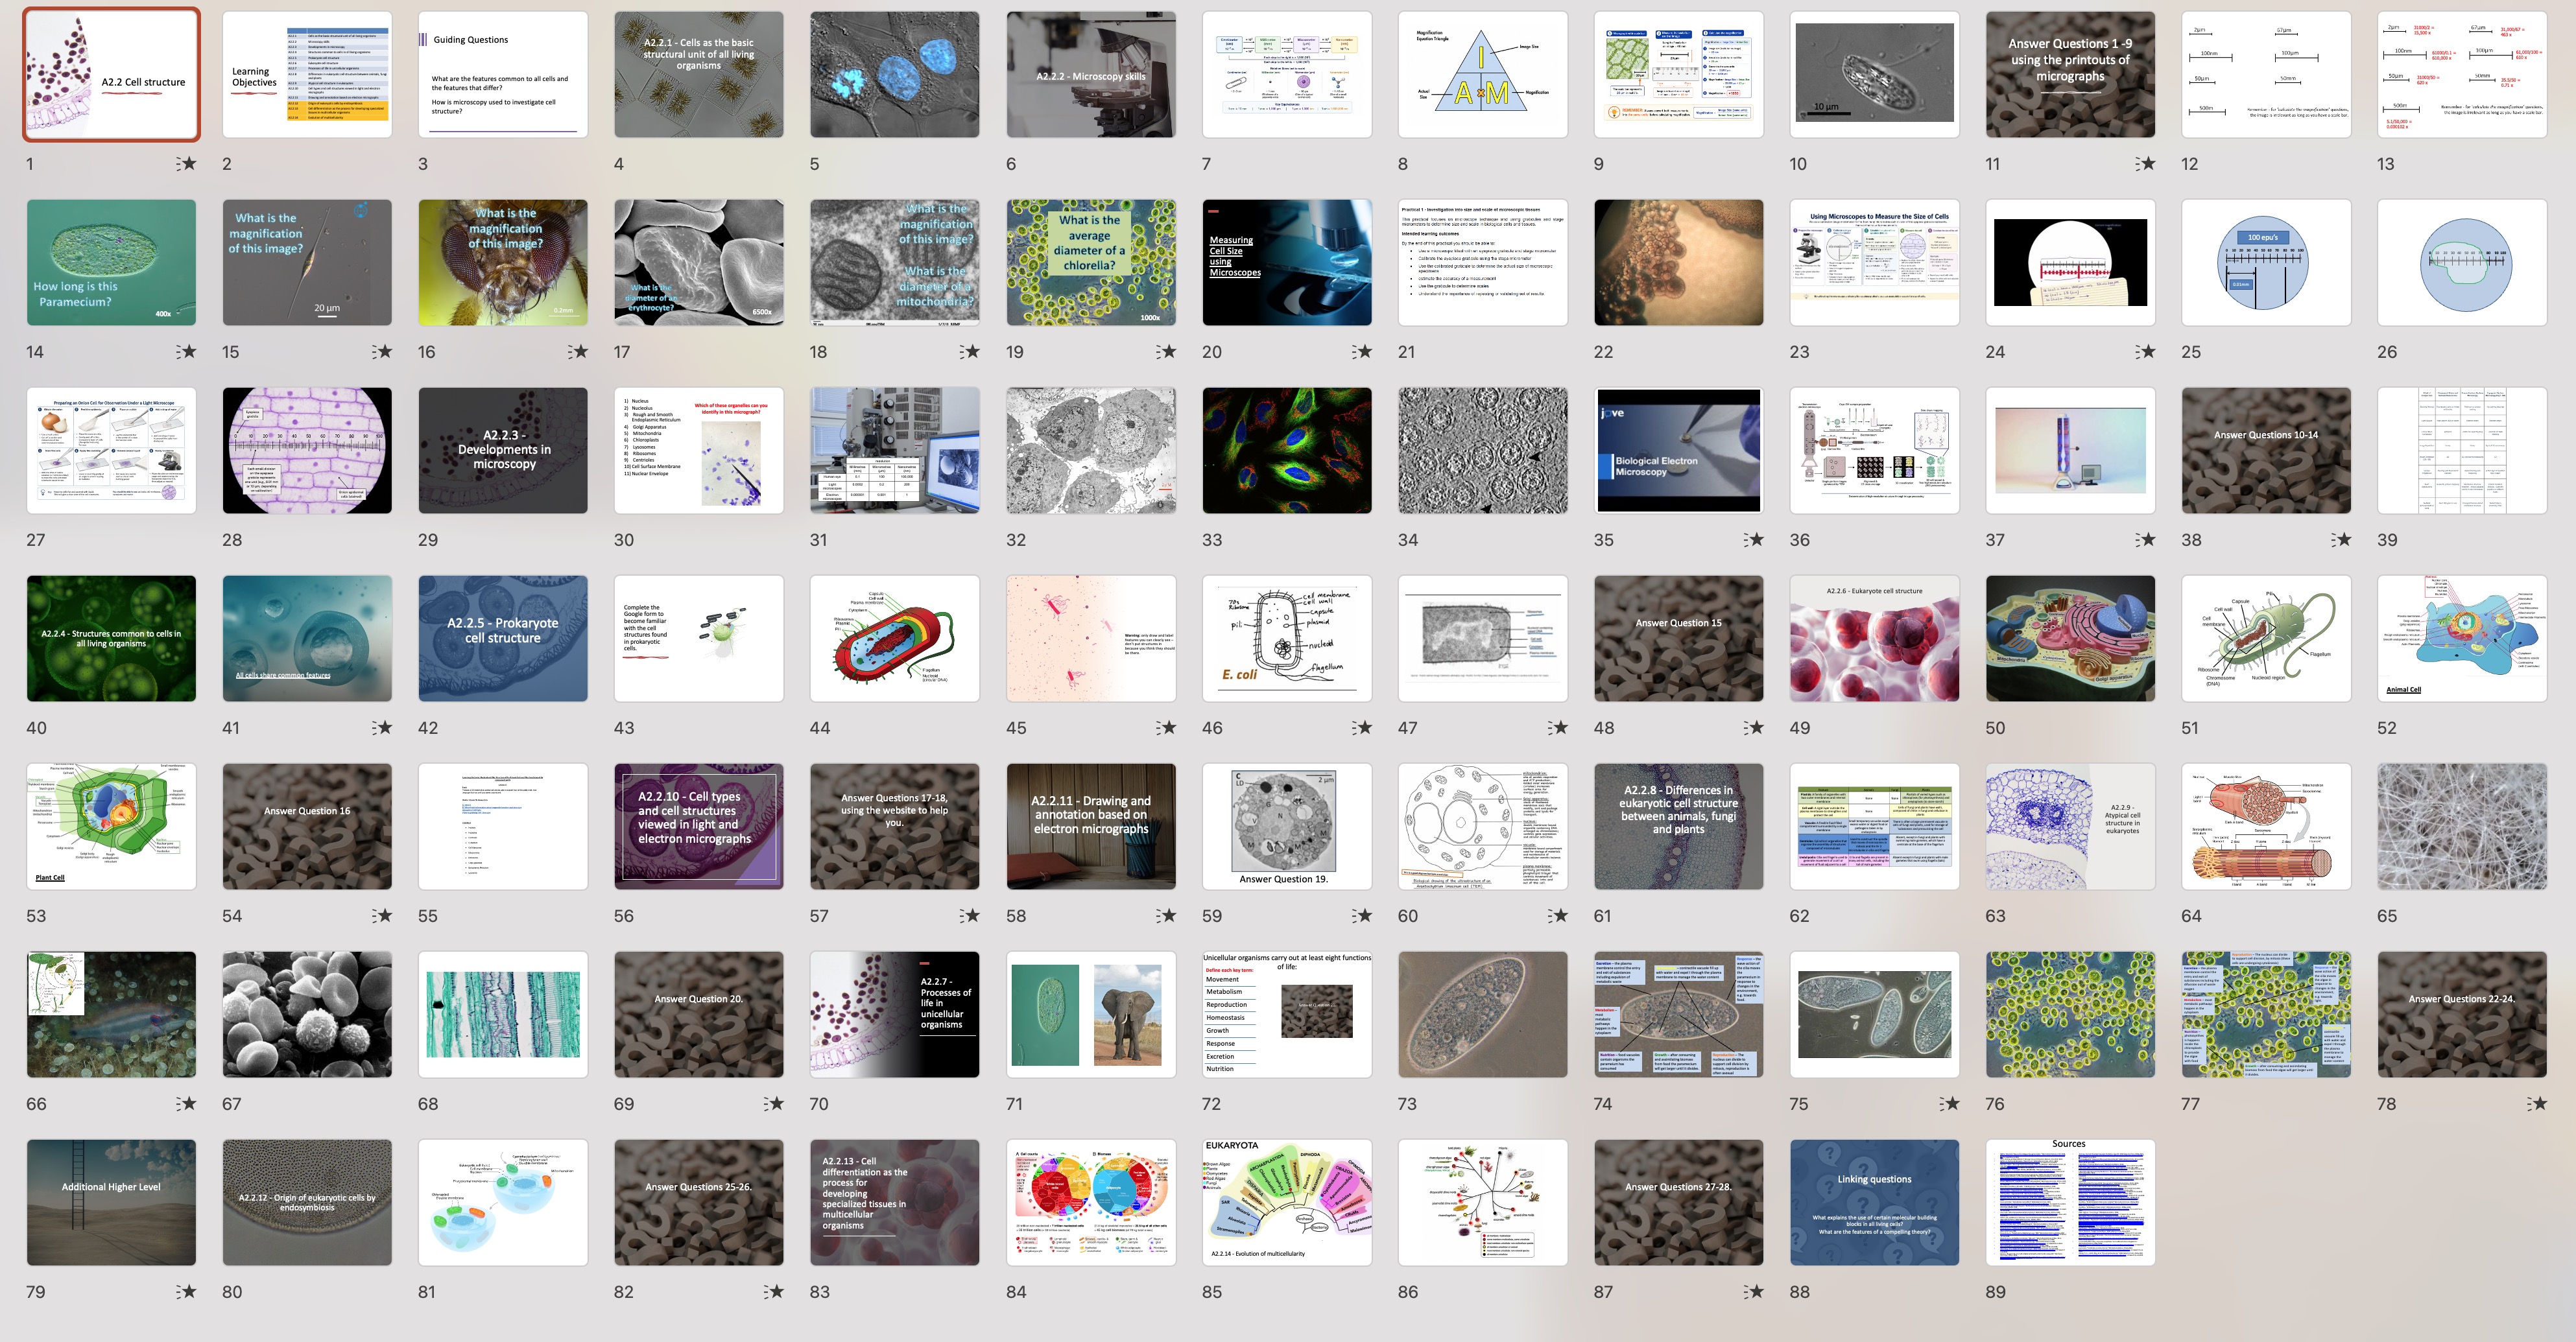
Task: Click the transition star icon under slide 14
Action: coord(187,352)
